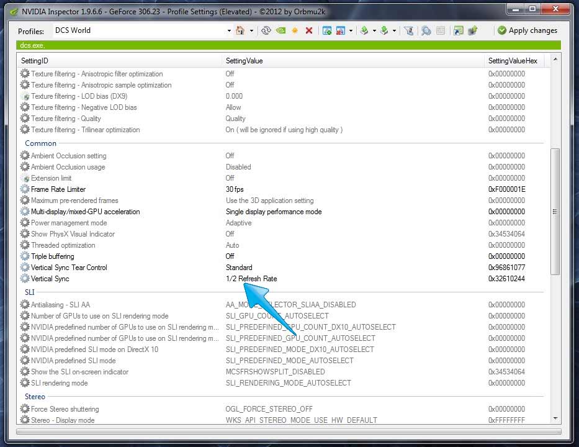Delete the current profile with the red X
This screenshot has height=447, width=579.
coord(309,30)
